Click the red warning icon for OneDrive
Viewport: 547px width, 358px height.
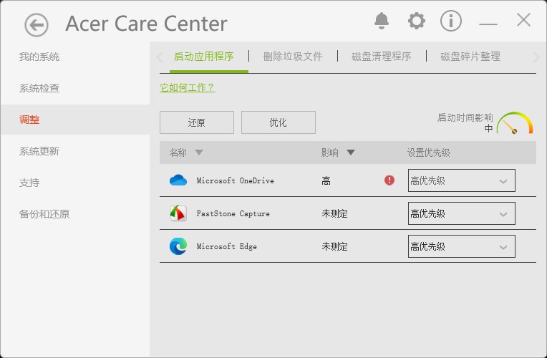pos(389,180)
